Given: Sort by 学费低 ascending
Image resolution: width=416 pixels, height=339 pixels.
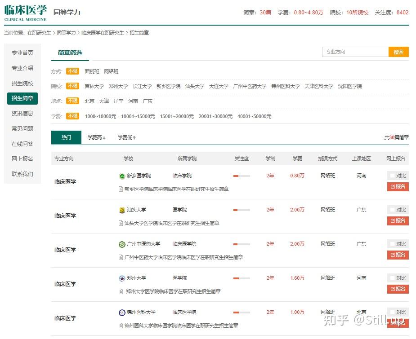Looking at the screenshot, I should pos(127,137).
